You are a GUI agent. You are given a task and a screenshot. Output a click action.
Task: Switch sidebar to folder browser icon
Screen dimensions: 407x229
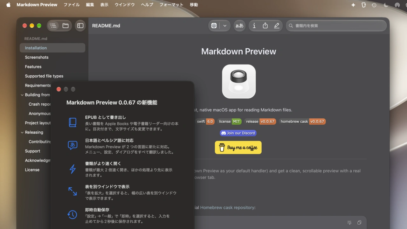pyautogui.click(x=66, y=26)
